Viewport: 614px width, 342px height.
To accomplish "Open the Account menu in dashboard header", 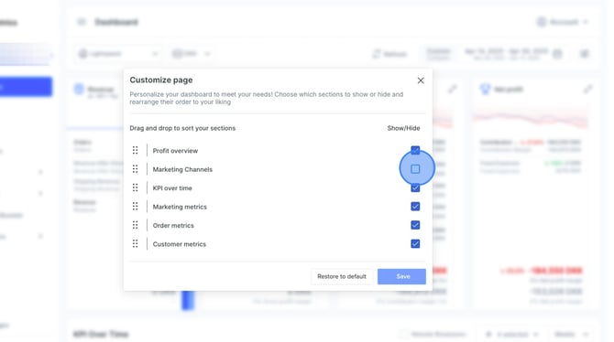I will [563, 22].
